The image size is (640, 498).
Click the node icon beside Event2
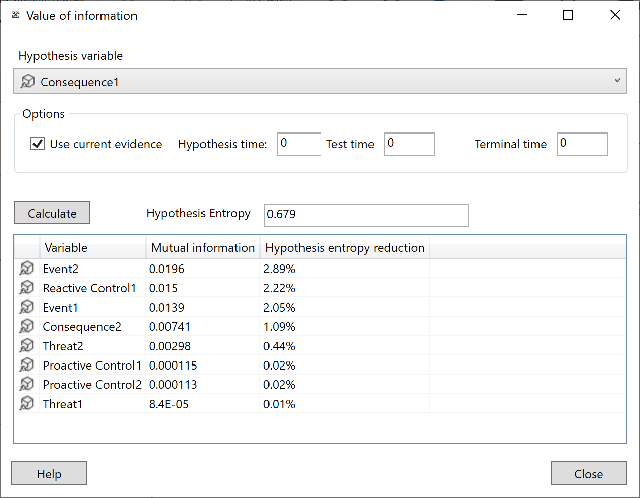(x=27, y=269)
